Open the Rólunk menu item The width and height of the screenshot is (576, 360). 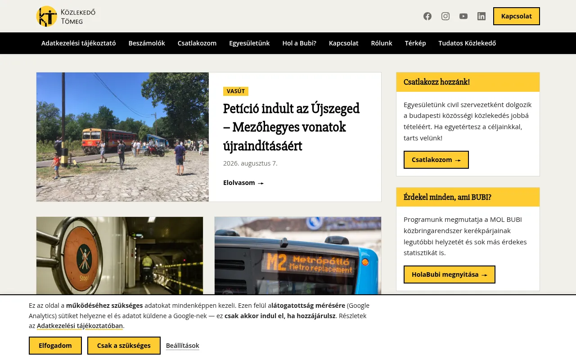click(382, 43)
